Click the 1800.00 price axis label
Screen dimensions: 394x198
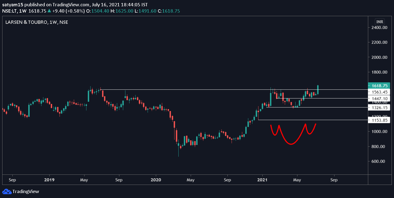coord(379,72)
